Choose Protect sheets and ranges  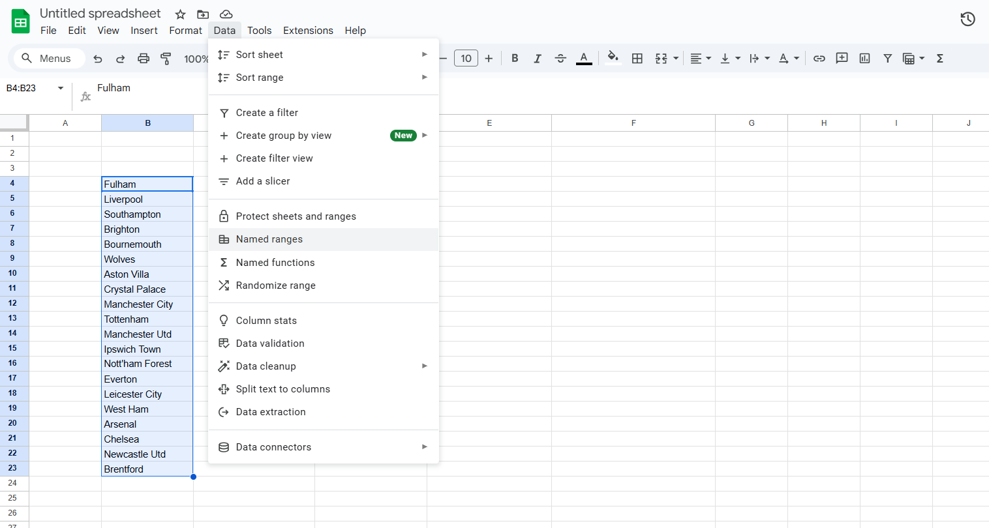pos(324,216)
